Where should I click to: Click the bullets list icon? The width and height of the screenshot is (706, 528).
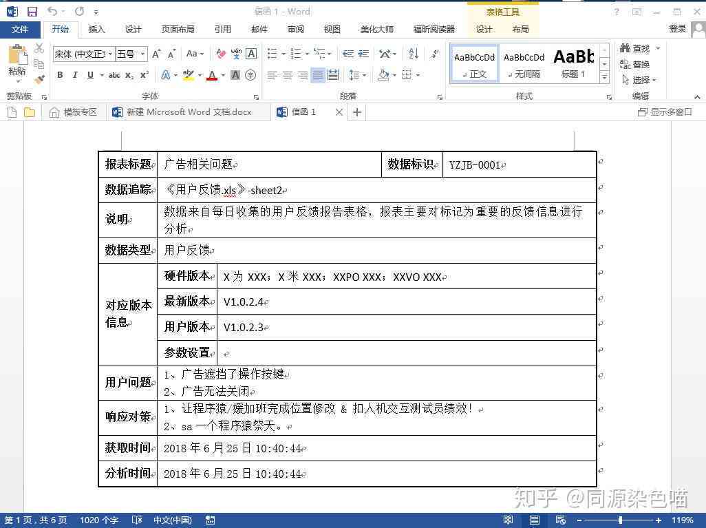272,54
